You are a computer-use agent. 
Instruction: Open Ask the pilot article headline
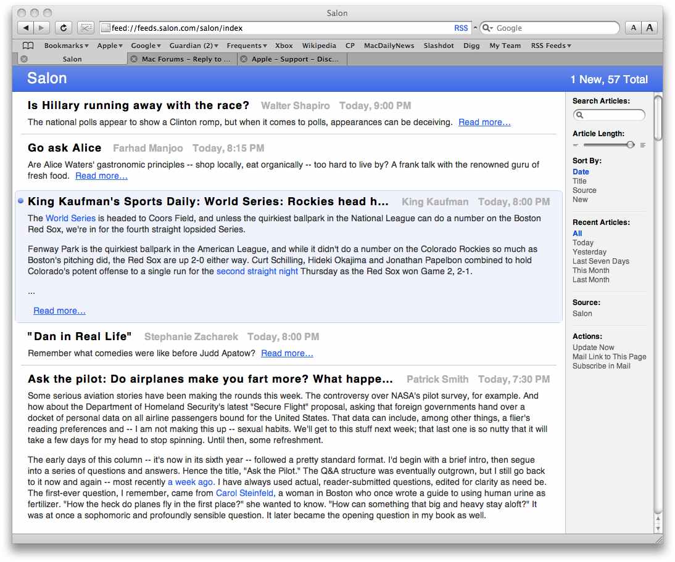coord(210,379)
